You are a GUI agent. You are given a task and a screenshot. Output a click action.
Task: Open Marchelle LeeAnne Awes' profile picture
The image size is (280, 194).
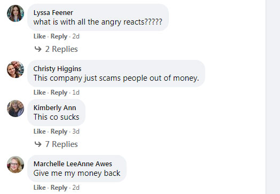[x=15, y=165]
